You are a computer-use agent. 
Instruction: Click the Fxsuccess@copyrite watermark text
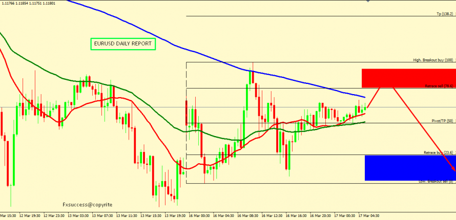[87, 204]
